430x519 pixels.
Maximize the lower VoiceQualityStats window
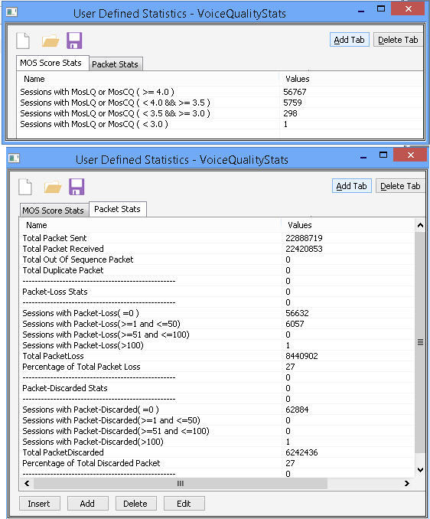pos(383,155)
